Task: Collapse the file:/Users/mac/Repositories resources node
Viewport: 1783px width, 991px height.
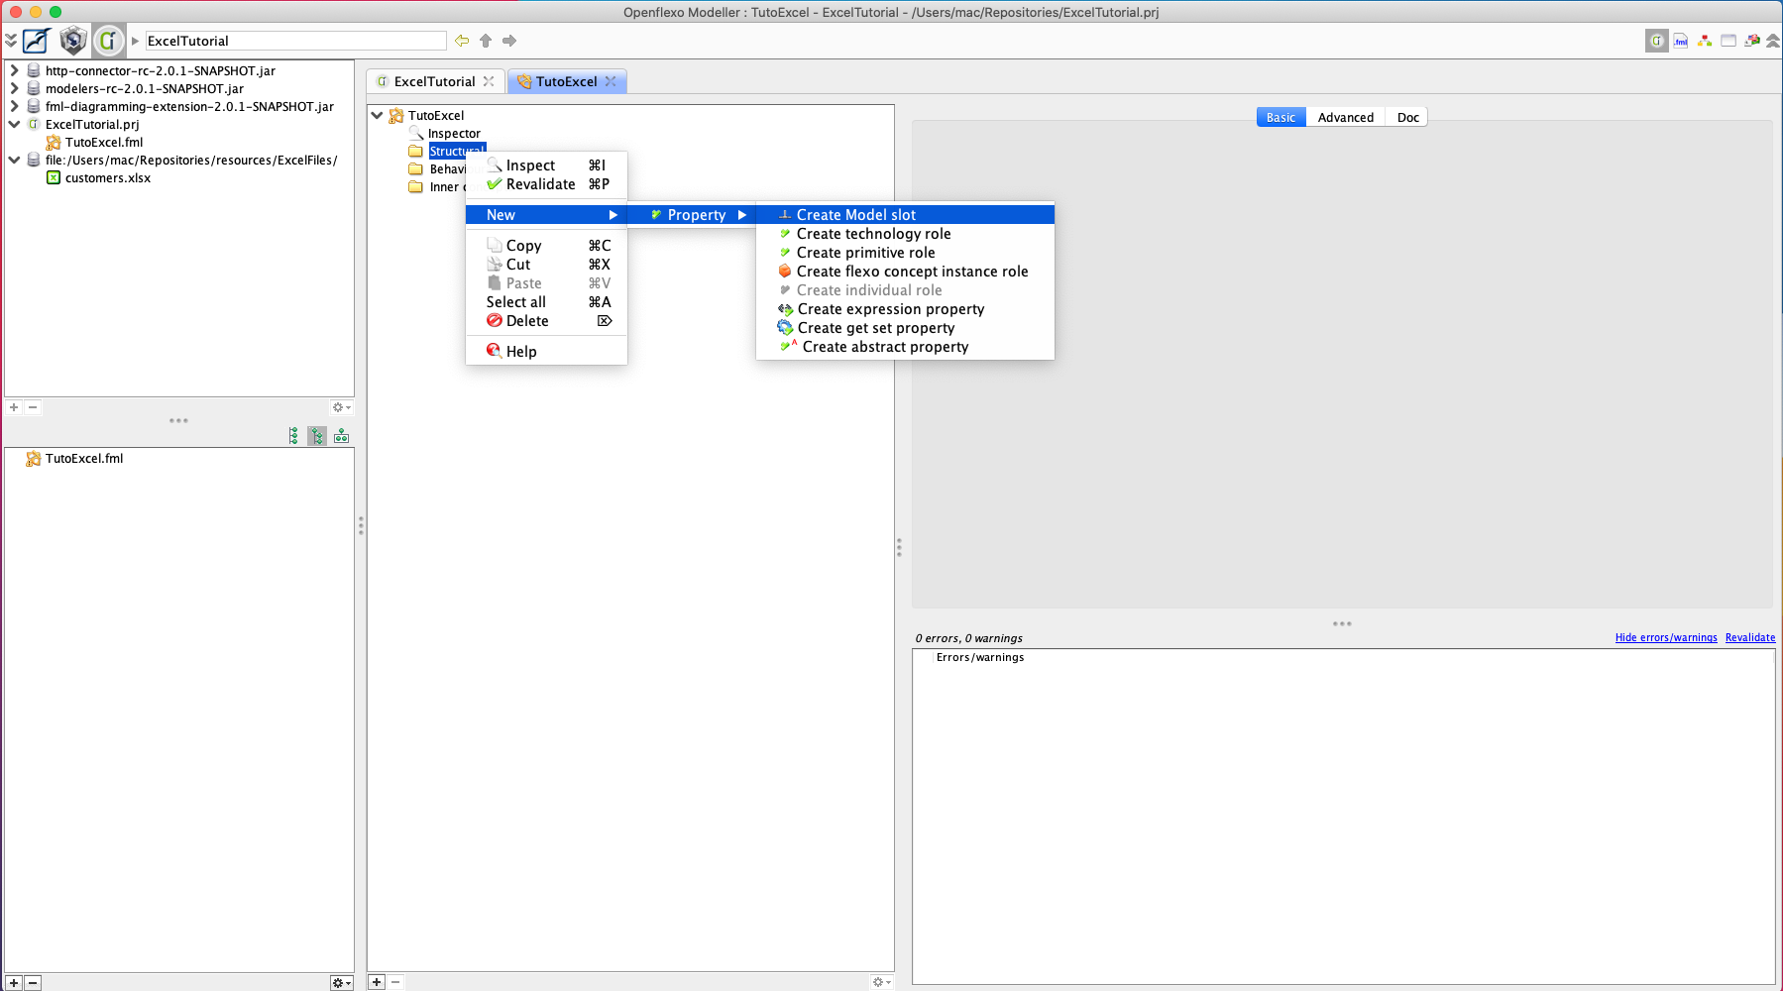Action: [x=14, y=160]
